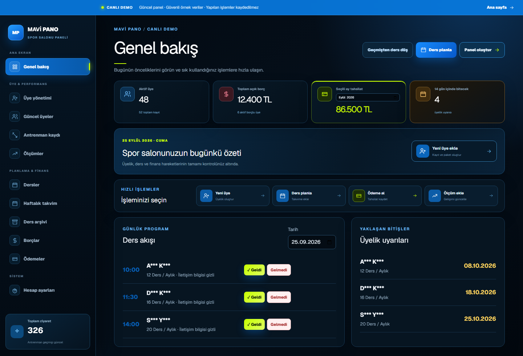Open the Eylül 2026 month selector
523x356 pixels.
click(x=368, y=97)
